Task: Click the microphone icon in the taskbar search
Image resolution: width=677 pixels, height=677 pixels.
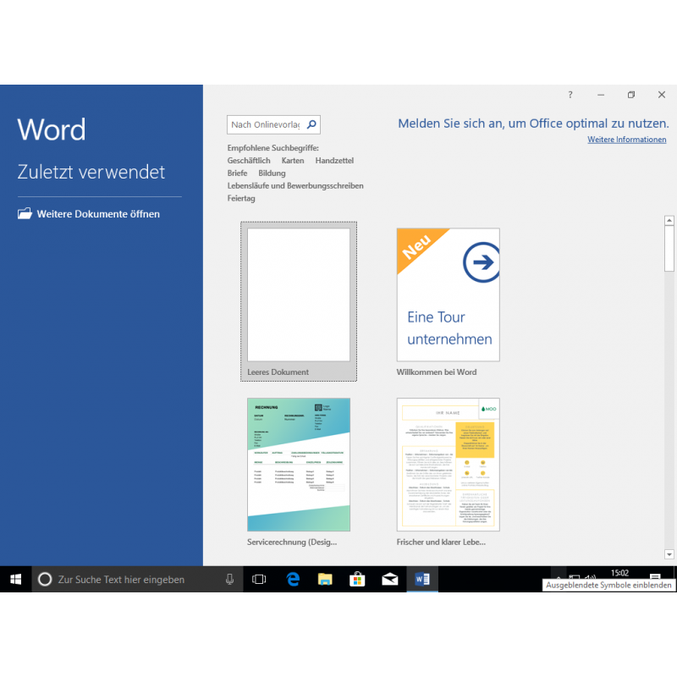Action: click(x=229, y=580)
